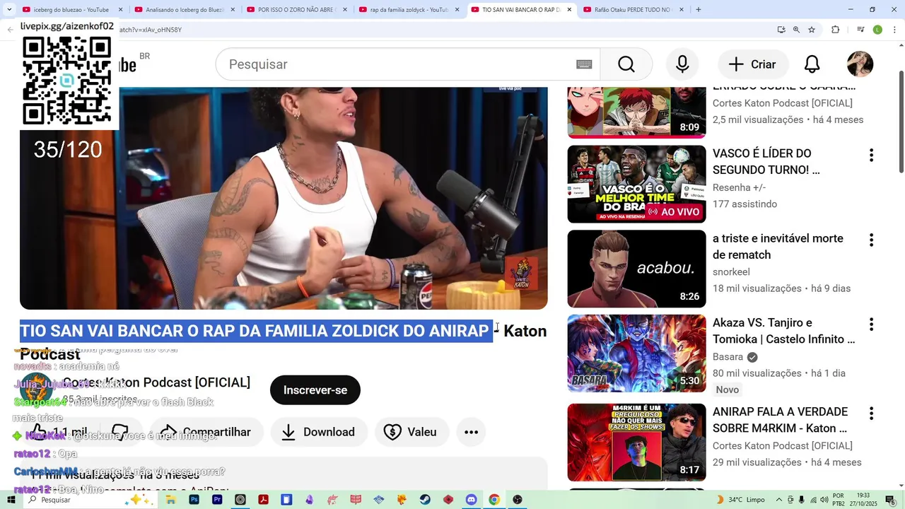
Task: Open Steam from taskbar
Action: [424, 500]
